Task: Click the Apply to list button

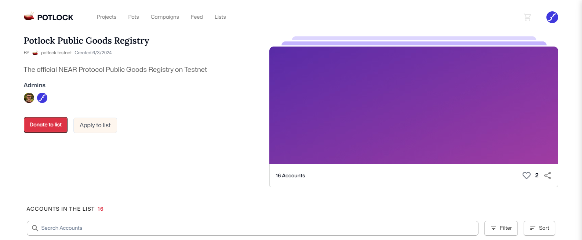Action: pos(95,125)
